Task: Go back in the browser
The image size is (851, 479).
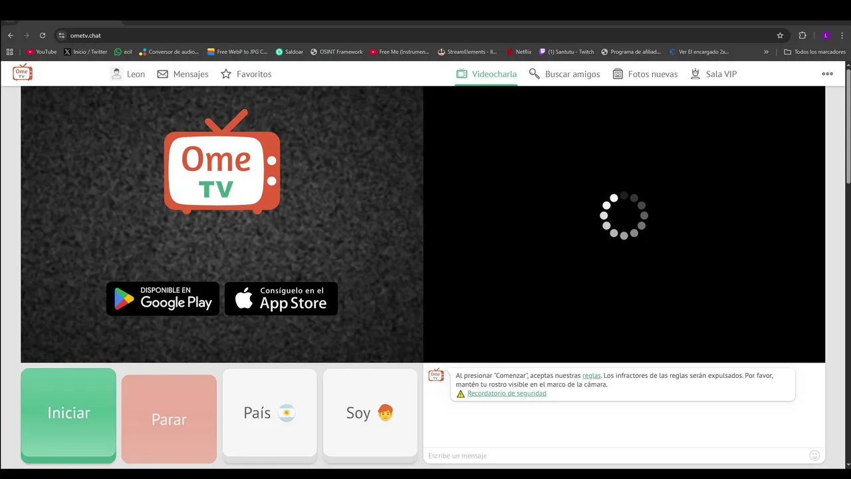Action: (x=10, y=35)
